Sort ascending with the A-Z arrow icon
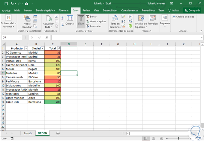204x141 pixels. point(63,18)
